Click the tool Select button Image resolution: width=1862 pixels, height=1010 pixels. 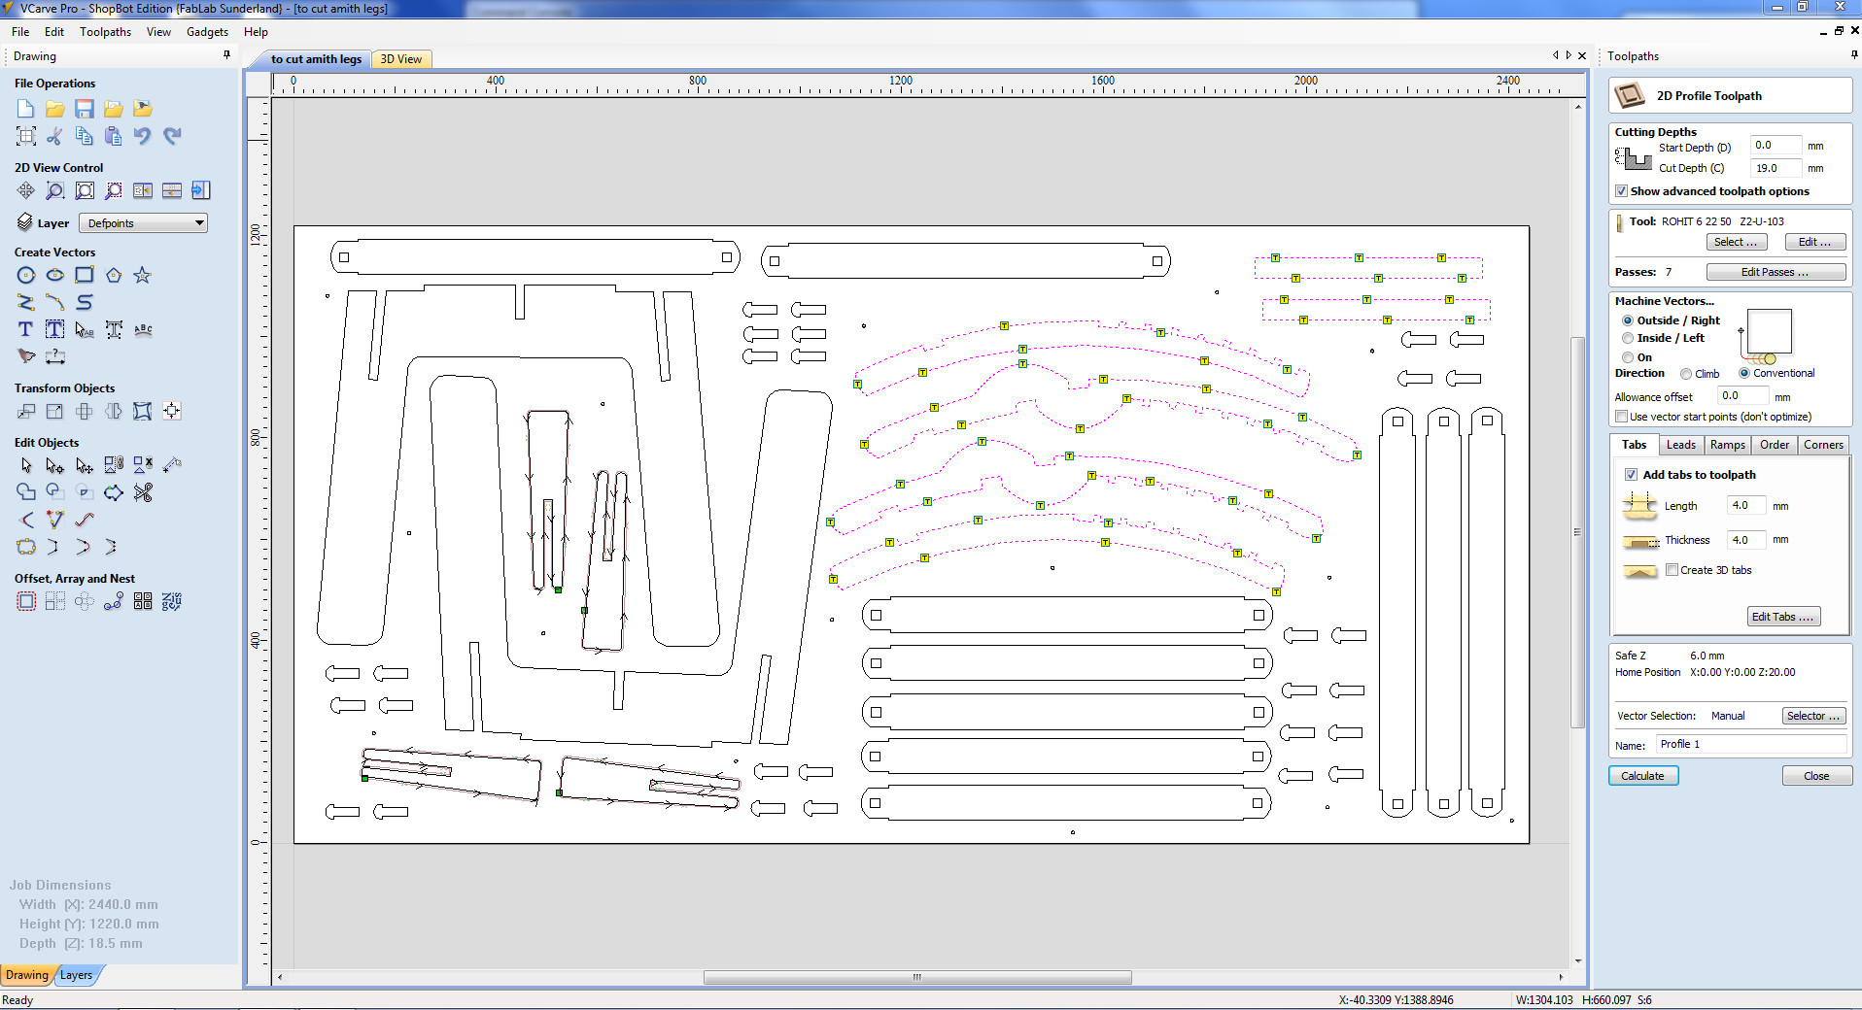tap(1736, 242)
